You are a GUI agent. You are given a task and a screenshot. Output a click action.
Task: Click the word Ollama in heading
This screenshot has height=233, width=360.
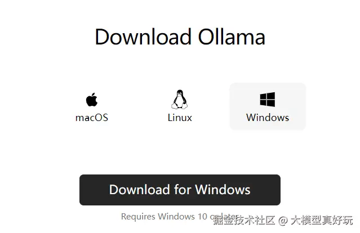coord(232,37)
